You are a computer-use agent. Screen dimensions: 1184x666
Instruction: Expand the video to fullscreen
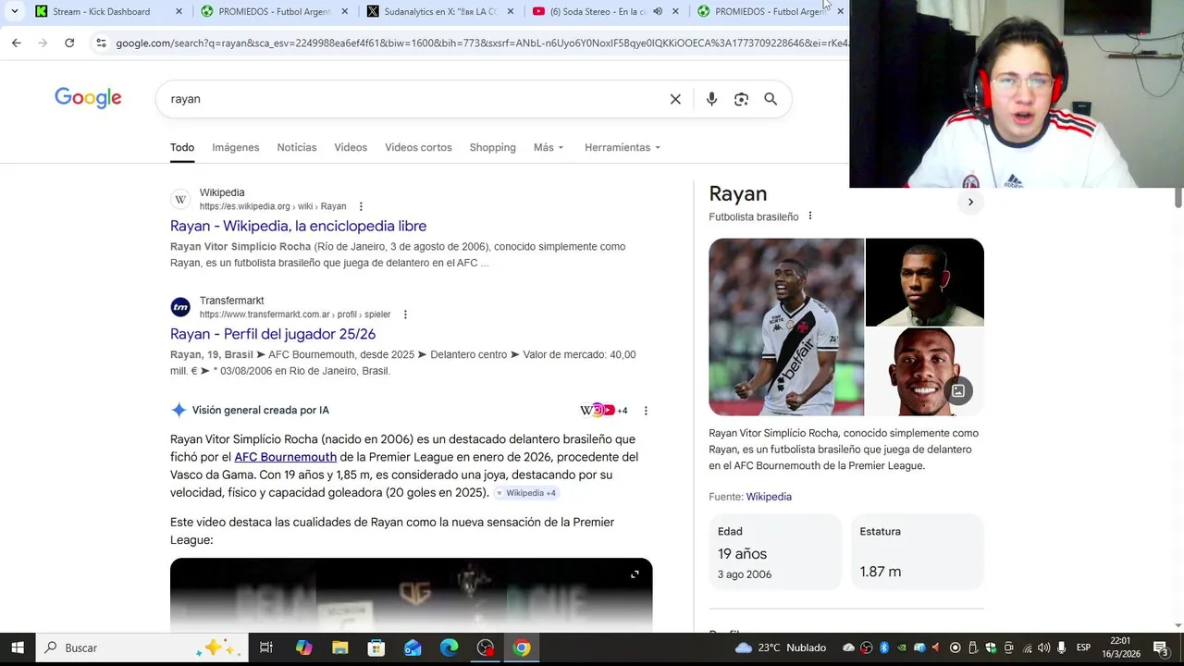pos(635,574)
